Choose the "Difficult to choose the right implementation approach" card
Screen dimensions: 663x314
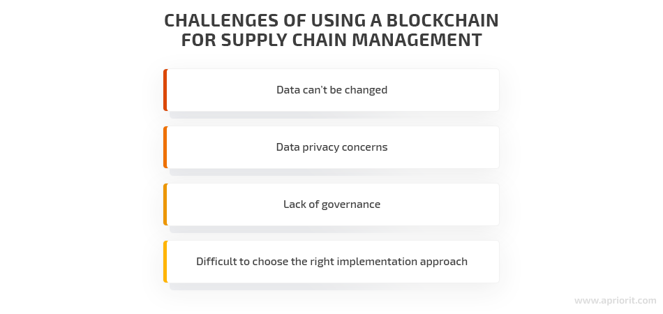click(331, 262)
